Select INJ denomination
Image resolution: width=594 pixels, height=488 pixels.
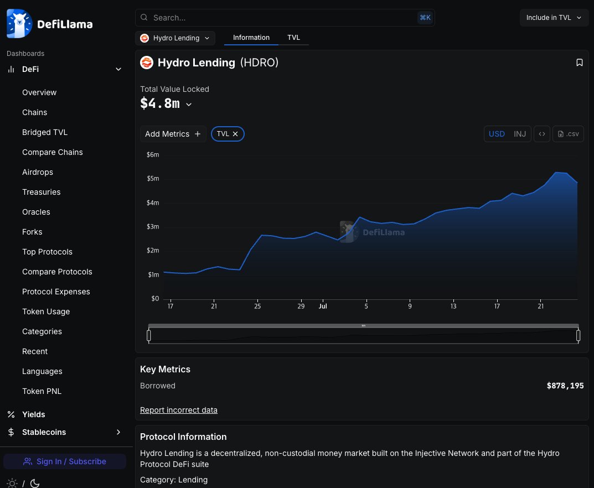520,134
